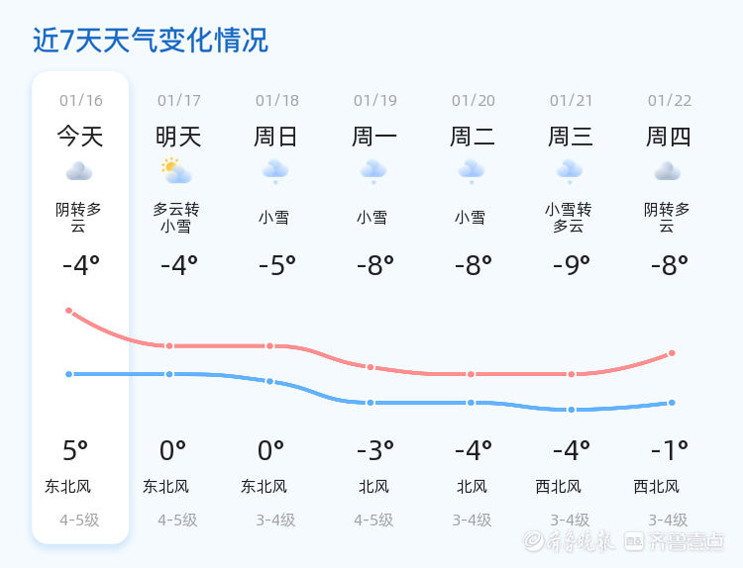743x568 pixels.
Task: Click today's high temperature point on red line
Action: point(69,311)
